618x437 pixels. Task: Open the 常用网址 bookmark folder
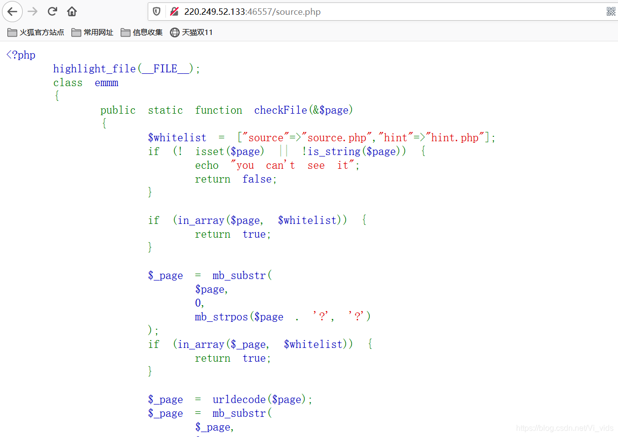pos(93,32)
